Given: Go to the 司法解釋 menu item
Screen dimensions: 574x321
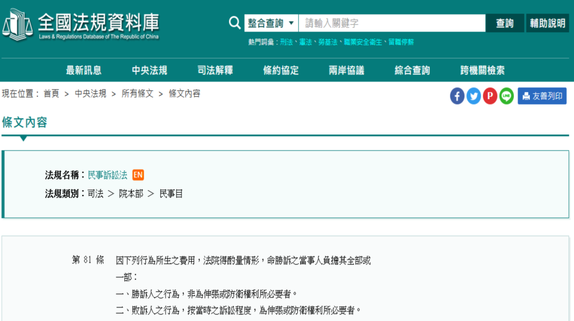Looking at the screenshot, I should tap(215, 70).
